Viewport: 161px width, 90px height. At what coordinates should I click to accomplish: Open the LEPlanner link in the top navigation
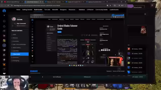click(90, 9)
